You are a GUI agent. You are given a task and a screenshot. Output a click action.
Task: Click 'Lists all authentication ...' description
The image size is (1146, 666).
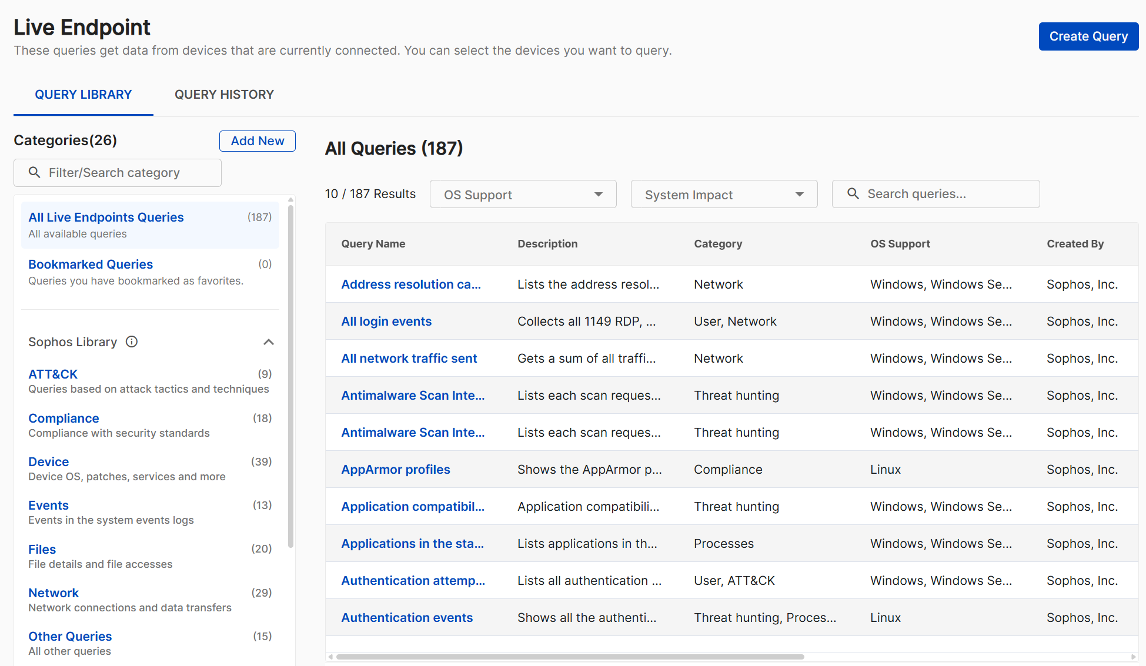(589, 581)
